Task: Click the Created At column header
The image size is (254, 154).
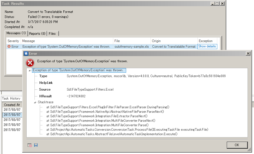Action: point(12,105)
